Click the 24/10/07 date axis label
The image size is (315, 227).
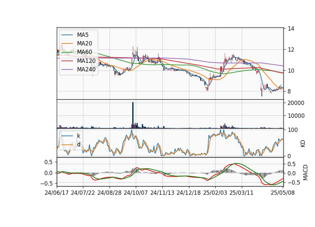pos(136,193)
